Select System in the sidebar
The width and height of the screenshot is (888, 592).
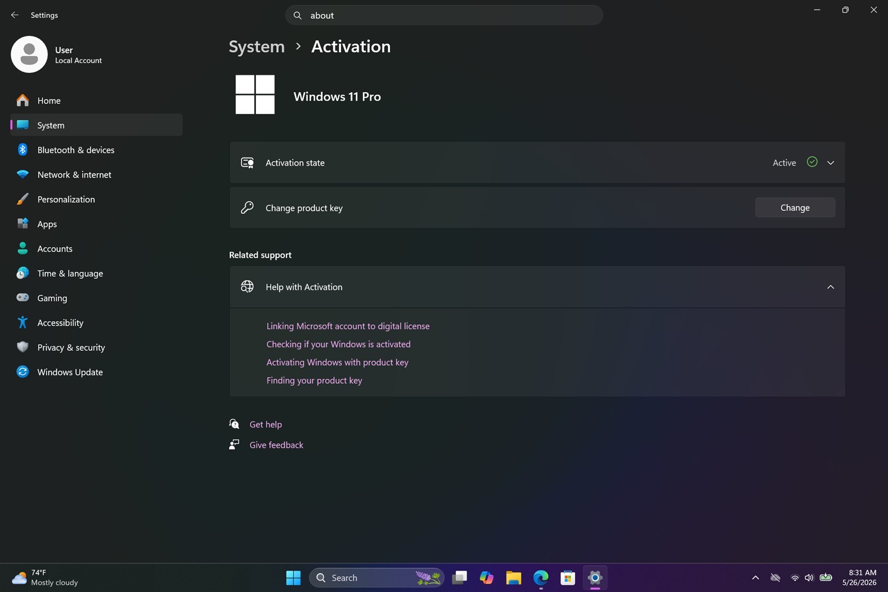(97, 125)
